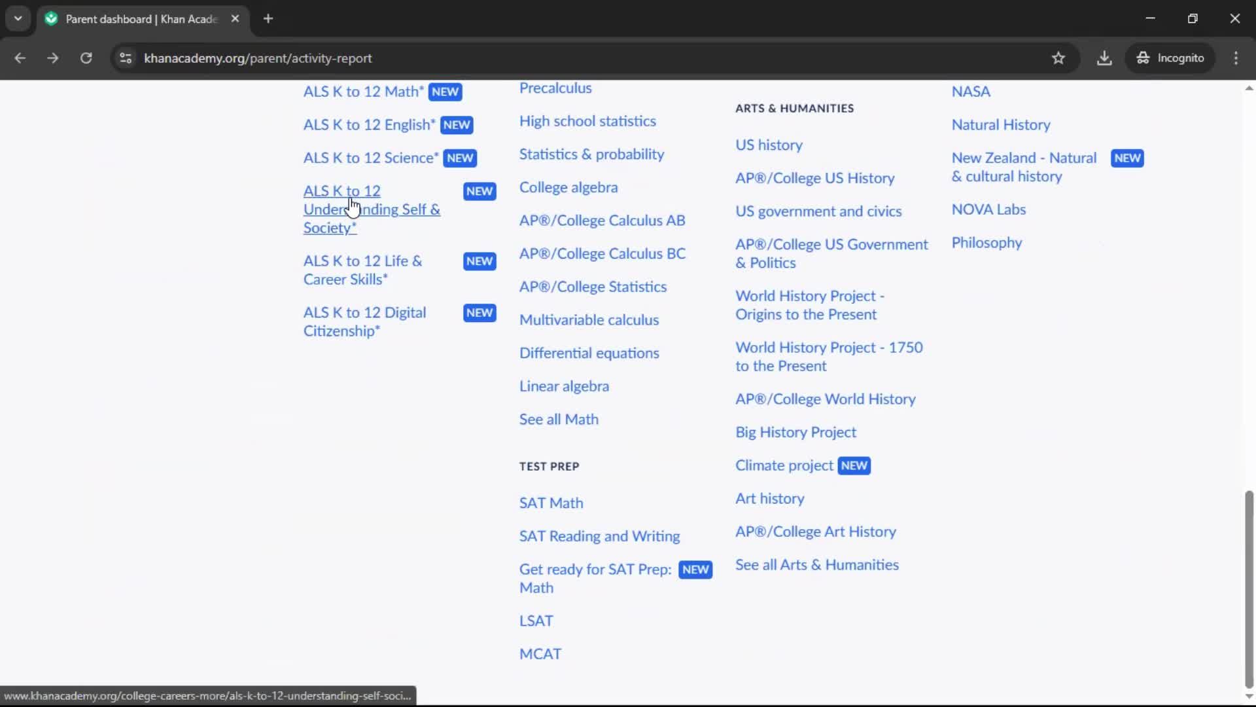Open the Incognito profile indicator
The image size is (1256, 707).
1170,58
